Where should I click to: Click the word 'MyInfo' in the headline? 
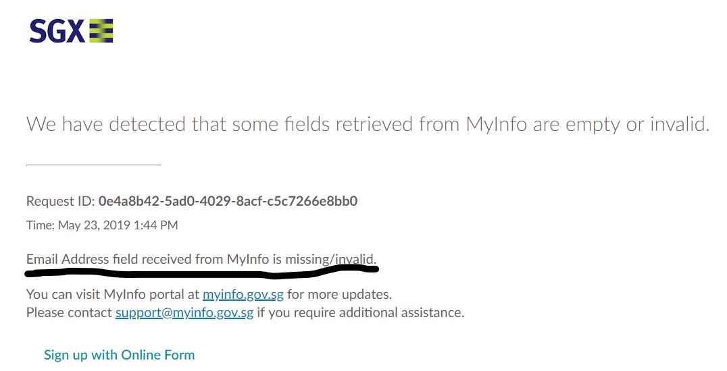[x=496, y=124]
